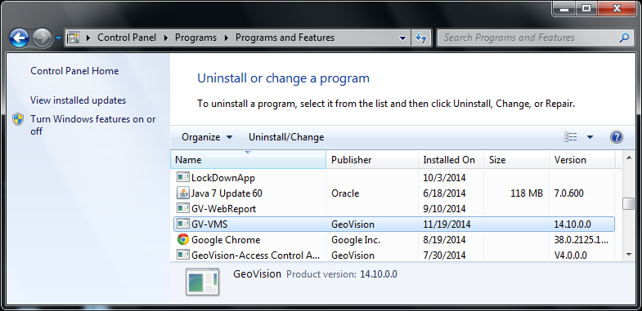Go back with the Back arrow button
Screen dimensions: 642x311
pos(19,38)
